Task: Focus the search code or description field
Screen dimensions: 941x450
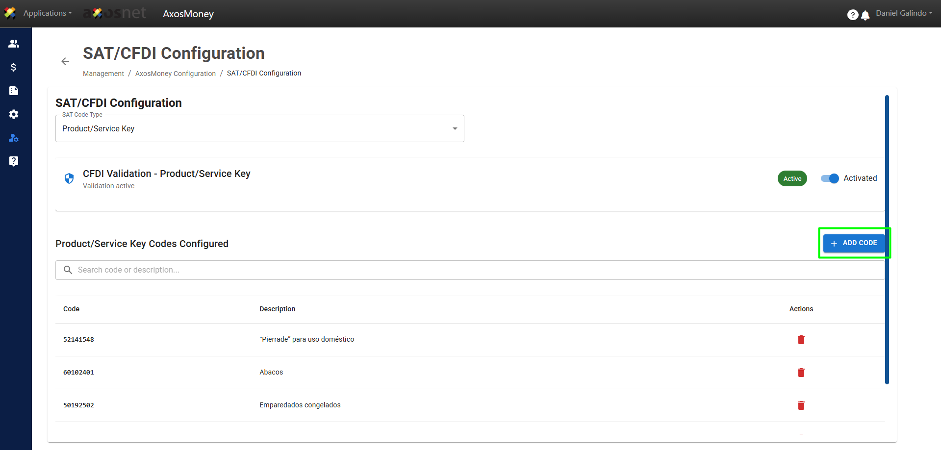Action: [x=471, y=270]
